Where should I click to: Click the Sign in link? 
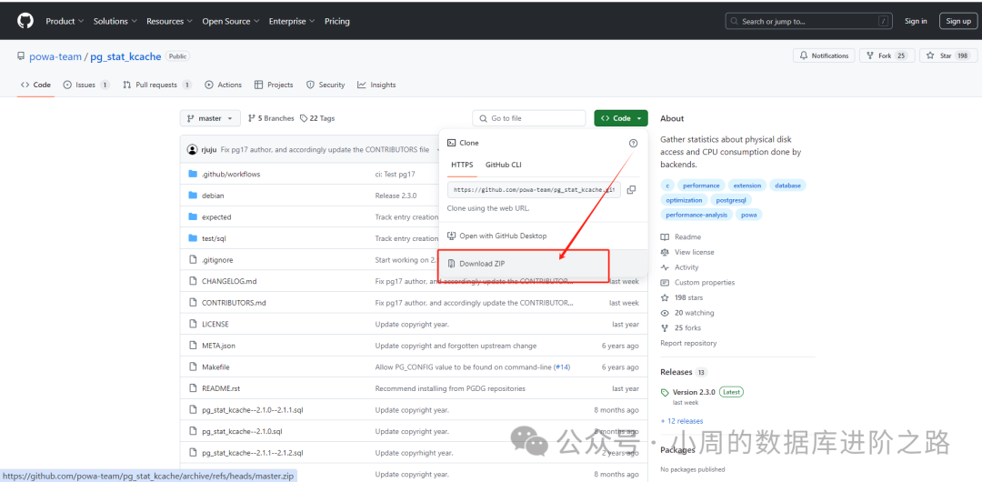point(916,21)
